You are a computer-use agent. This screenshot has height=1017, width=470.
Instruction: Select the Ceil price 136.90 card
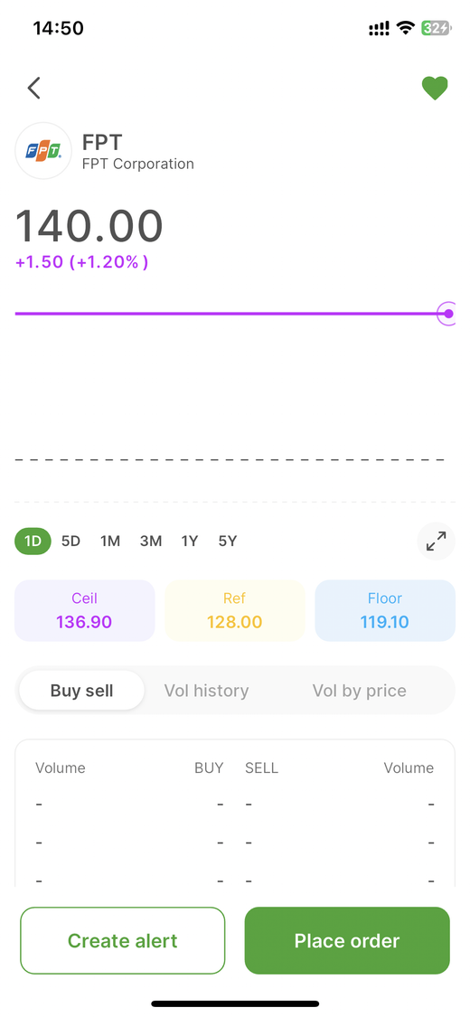pyautogui.click(x=85, y=610)
